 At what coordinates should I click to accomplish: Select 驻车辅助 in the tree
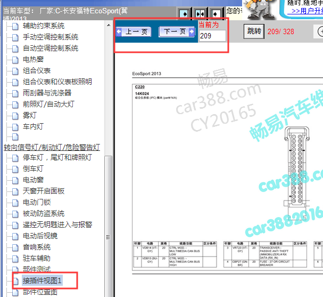coord(37,258)
